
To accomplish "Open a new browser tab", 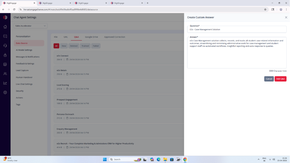I will [x=147, y=3].
